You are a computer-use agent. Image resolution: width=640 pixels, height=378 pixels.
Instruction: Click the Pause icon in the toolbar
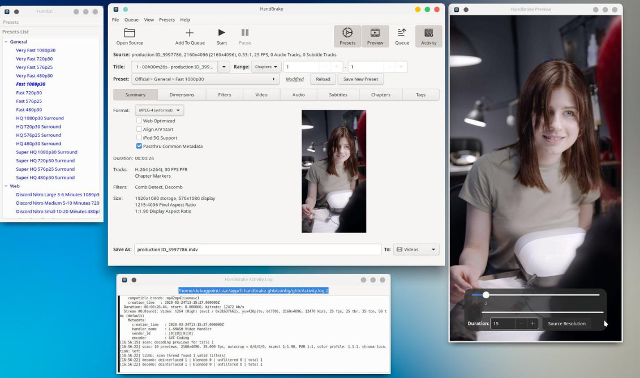point(245,33)
